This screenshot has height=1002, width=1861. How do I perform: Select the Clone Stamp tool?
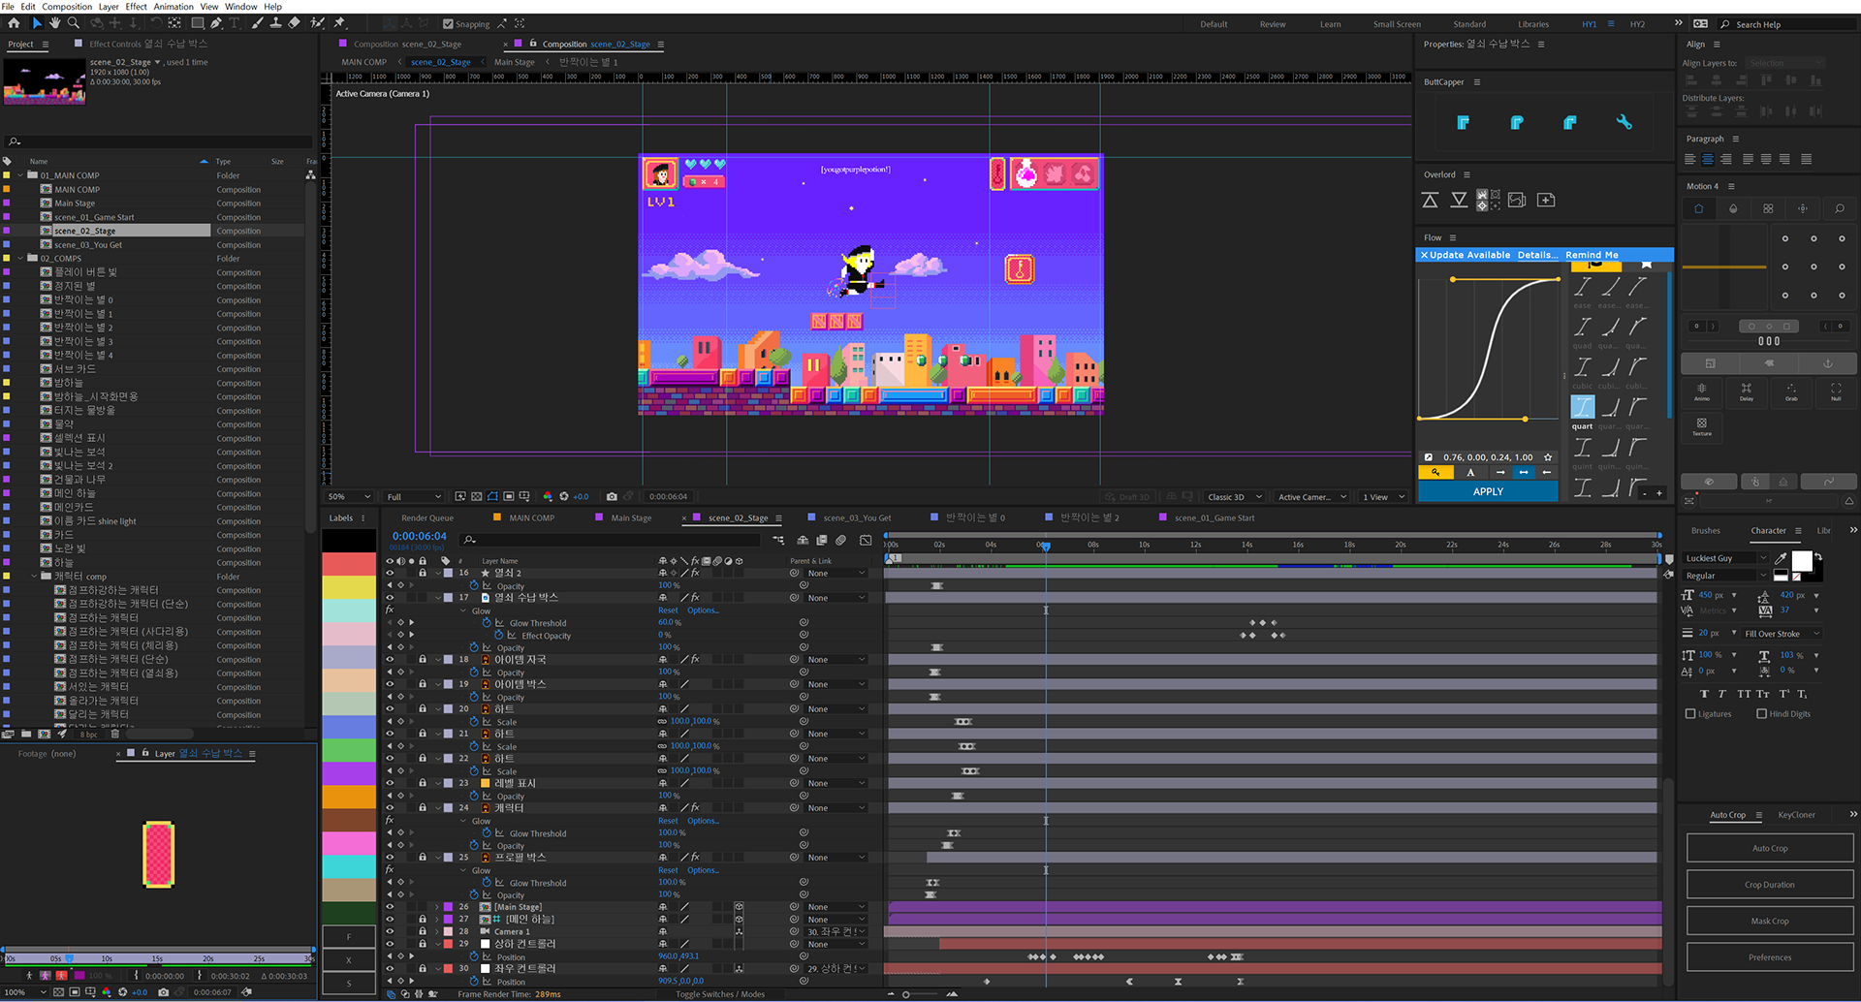pyautogui.click(x=276, y=23)
